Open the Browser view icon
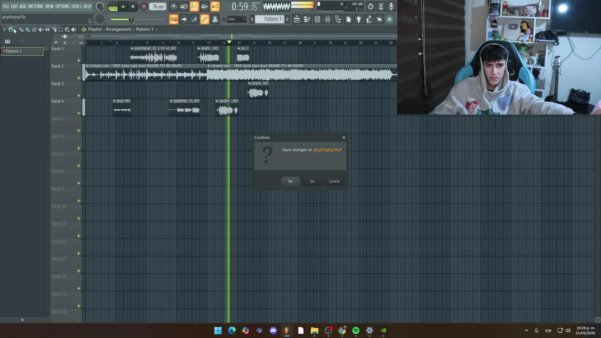This screenshot has height=338, width=601. (x=338, y=19)
